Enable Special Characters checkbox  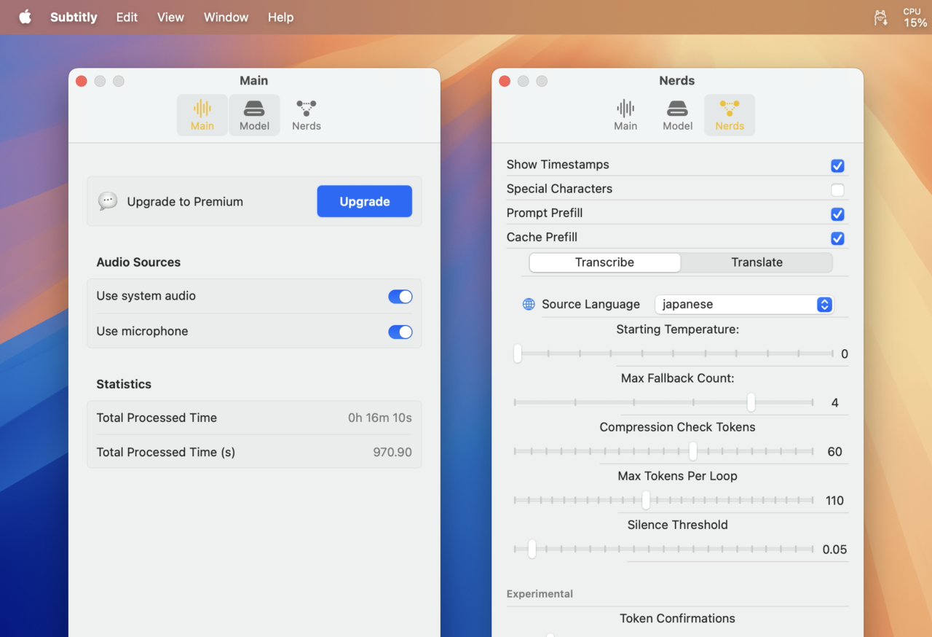coord(837,190)
